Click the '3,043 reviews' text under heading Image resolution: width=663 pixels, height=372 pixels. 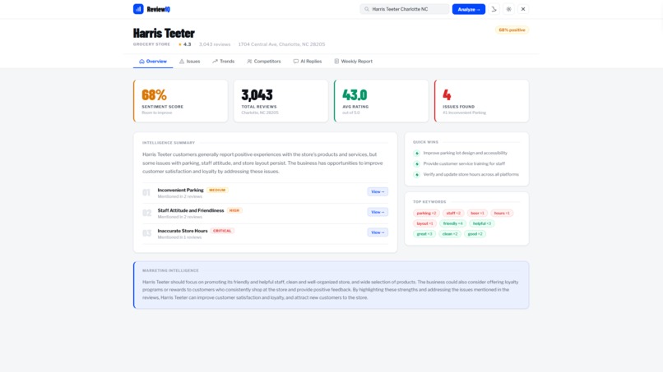215,44
